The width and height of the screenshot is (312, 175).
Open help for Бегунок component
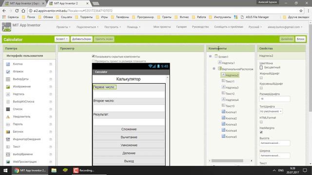[51, 132]
